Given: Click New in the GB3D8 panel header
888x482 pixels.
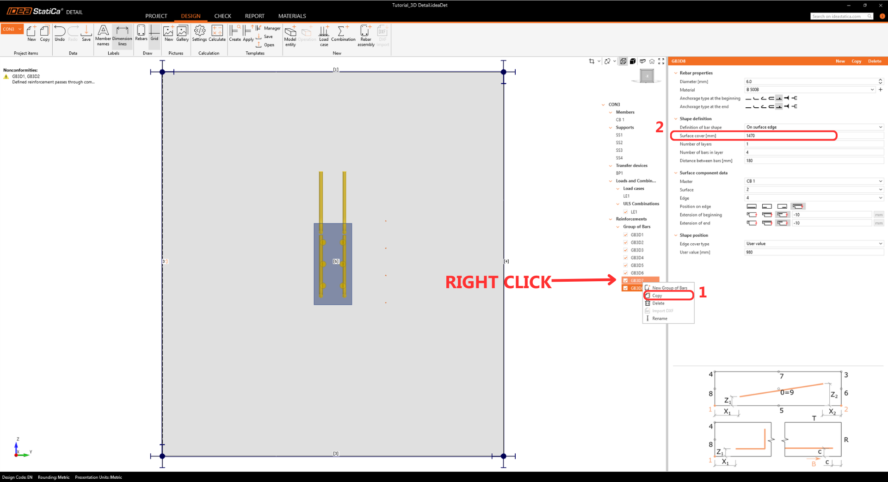Looking at the screenshot, I should point(840,61).
